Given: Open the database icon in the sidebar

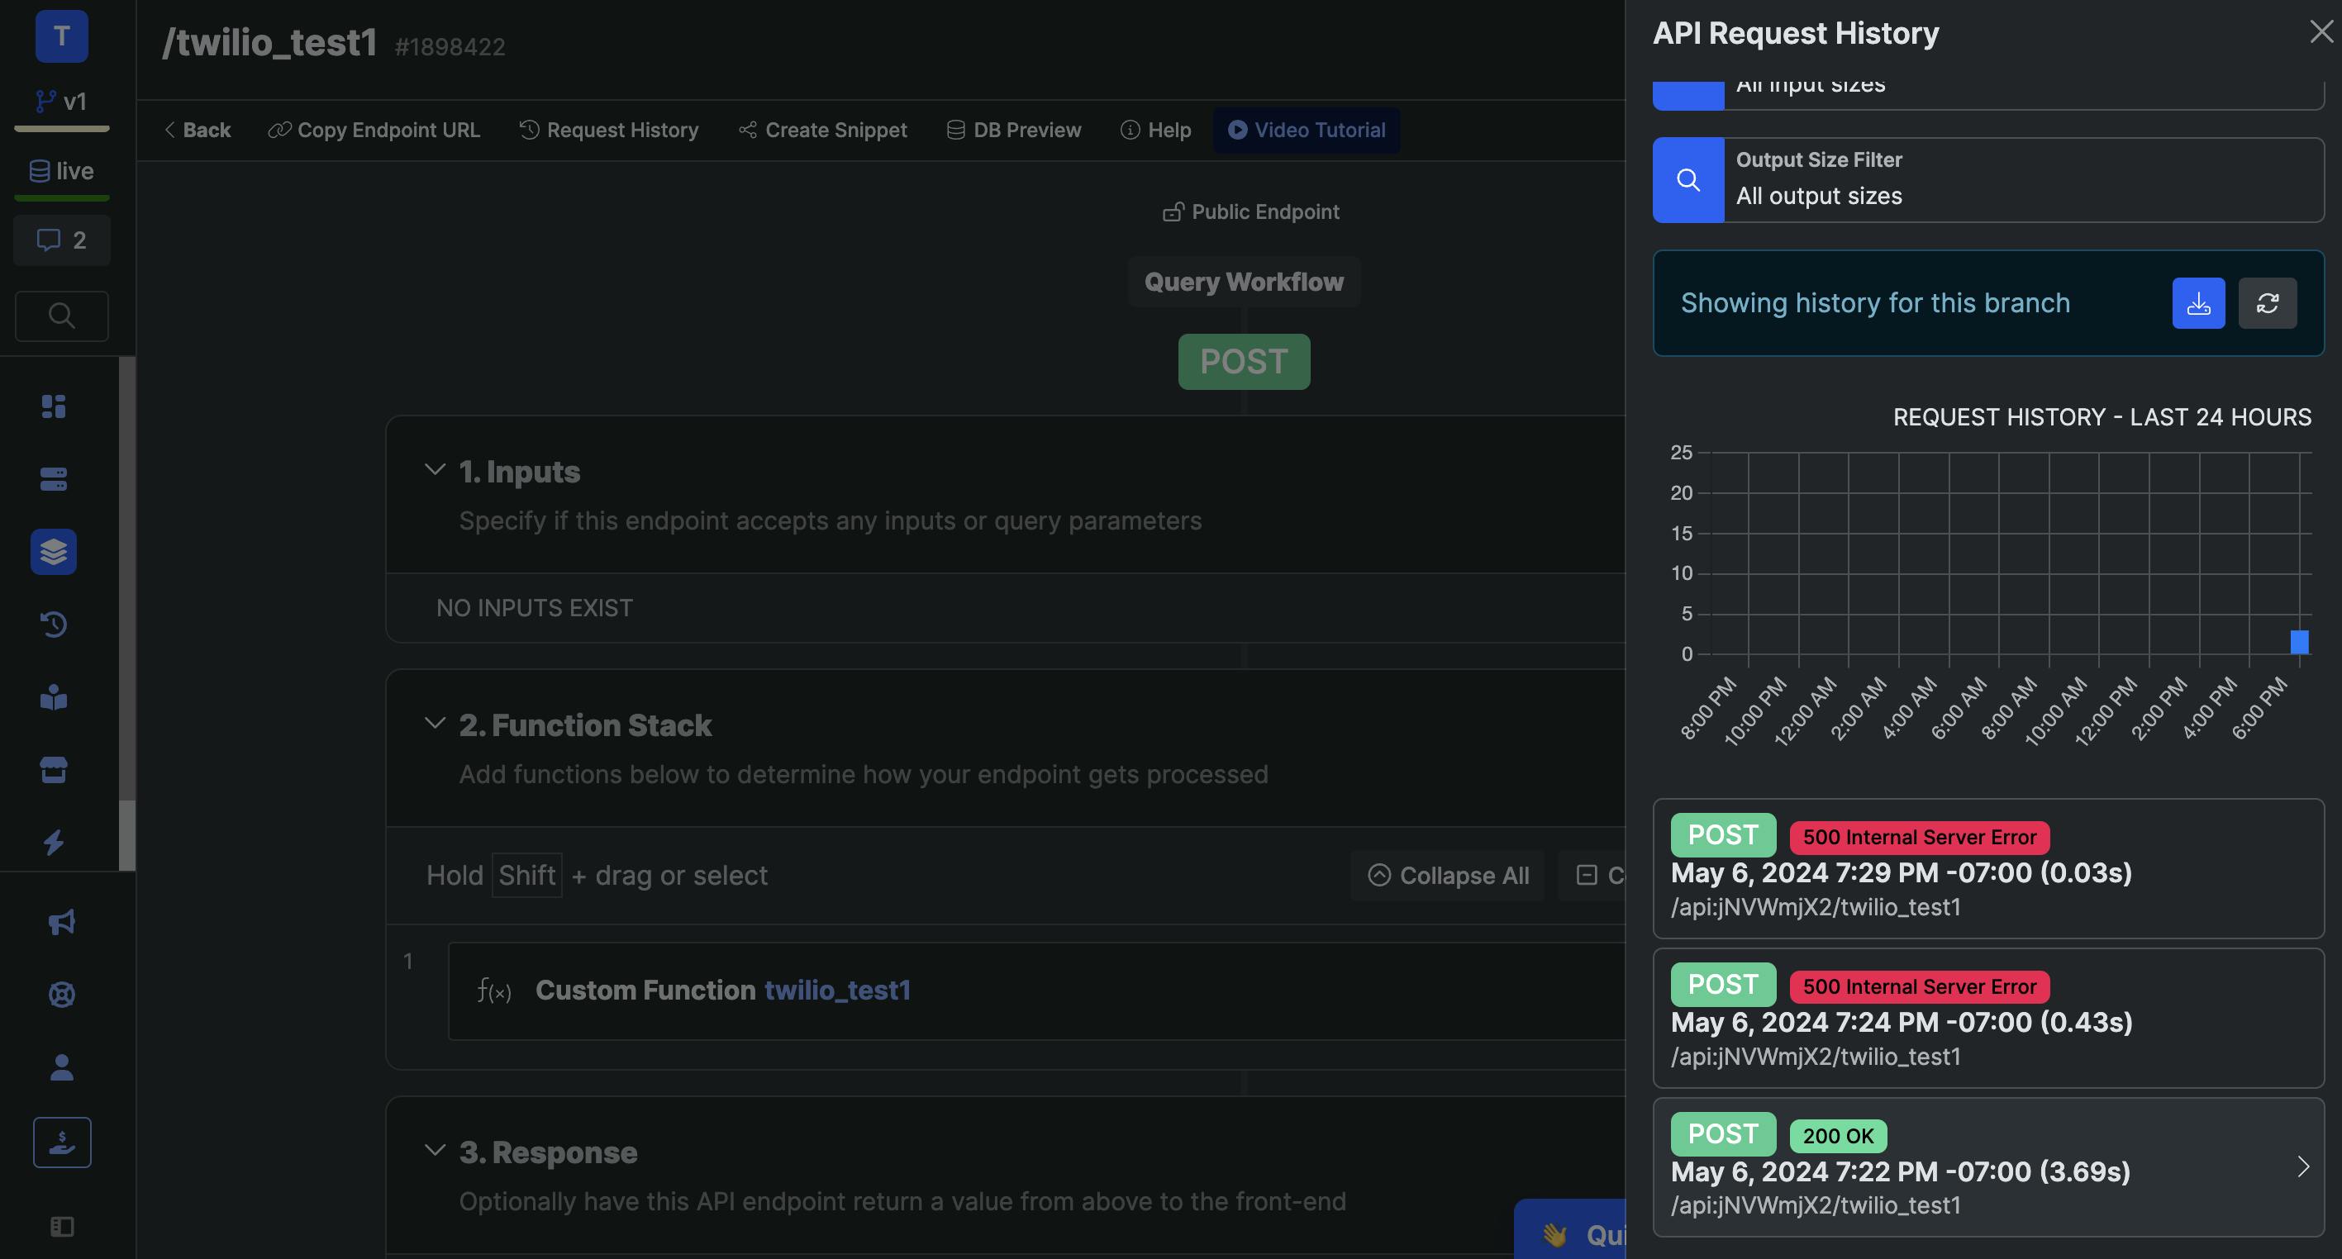Looking at the screenshot, I should pos(54,479).
